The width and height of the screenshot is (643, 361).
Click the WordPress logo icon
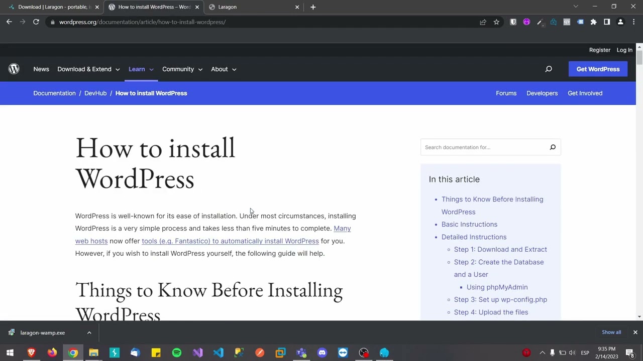pos(14,69)
